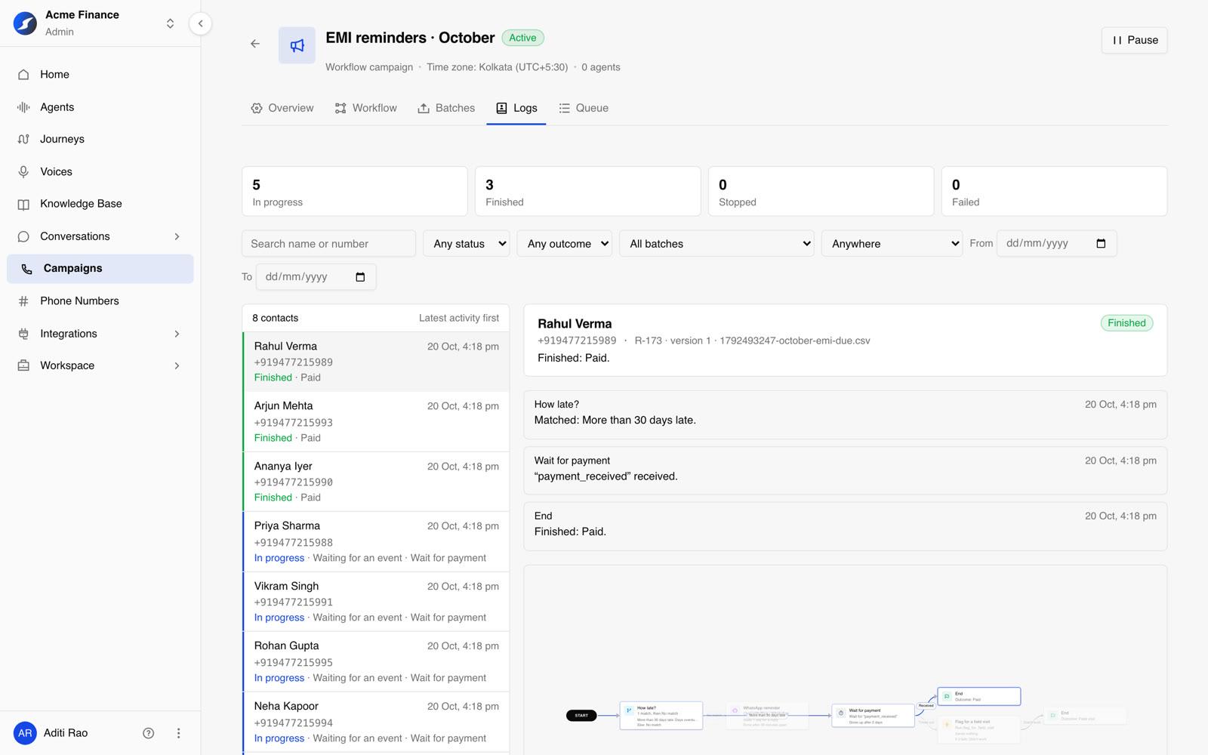Open the To date calendar picker icon
Image resolution: width=1208 pixels, height=755 pixels.
360,276
